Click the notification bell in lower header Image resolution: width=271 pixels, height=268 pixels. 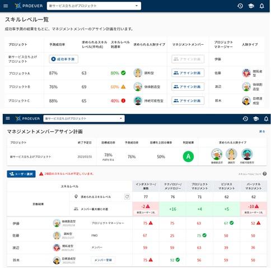[266, 119]
